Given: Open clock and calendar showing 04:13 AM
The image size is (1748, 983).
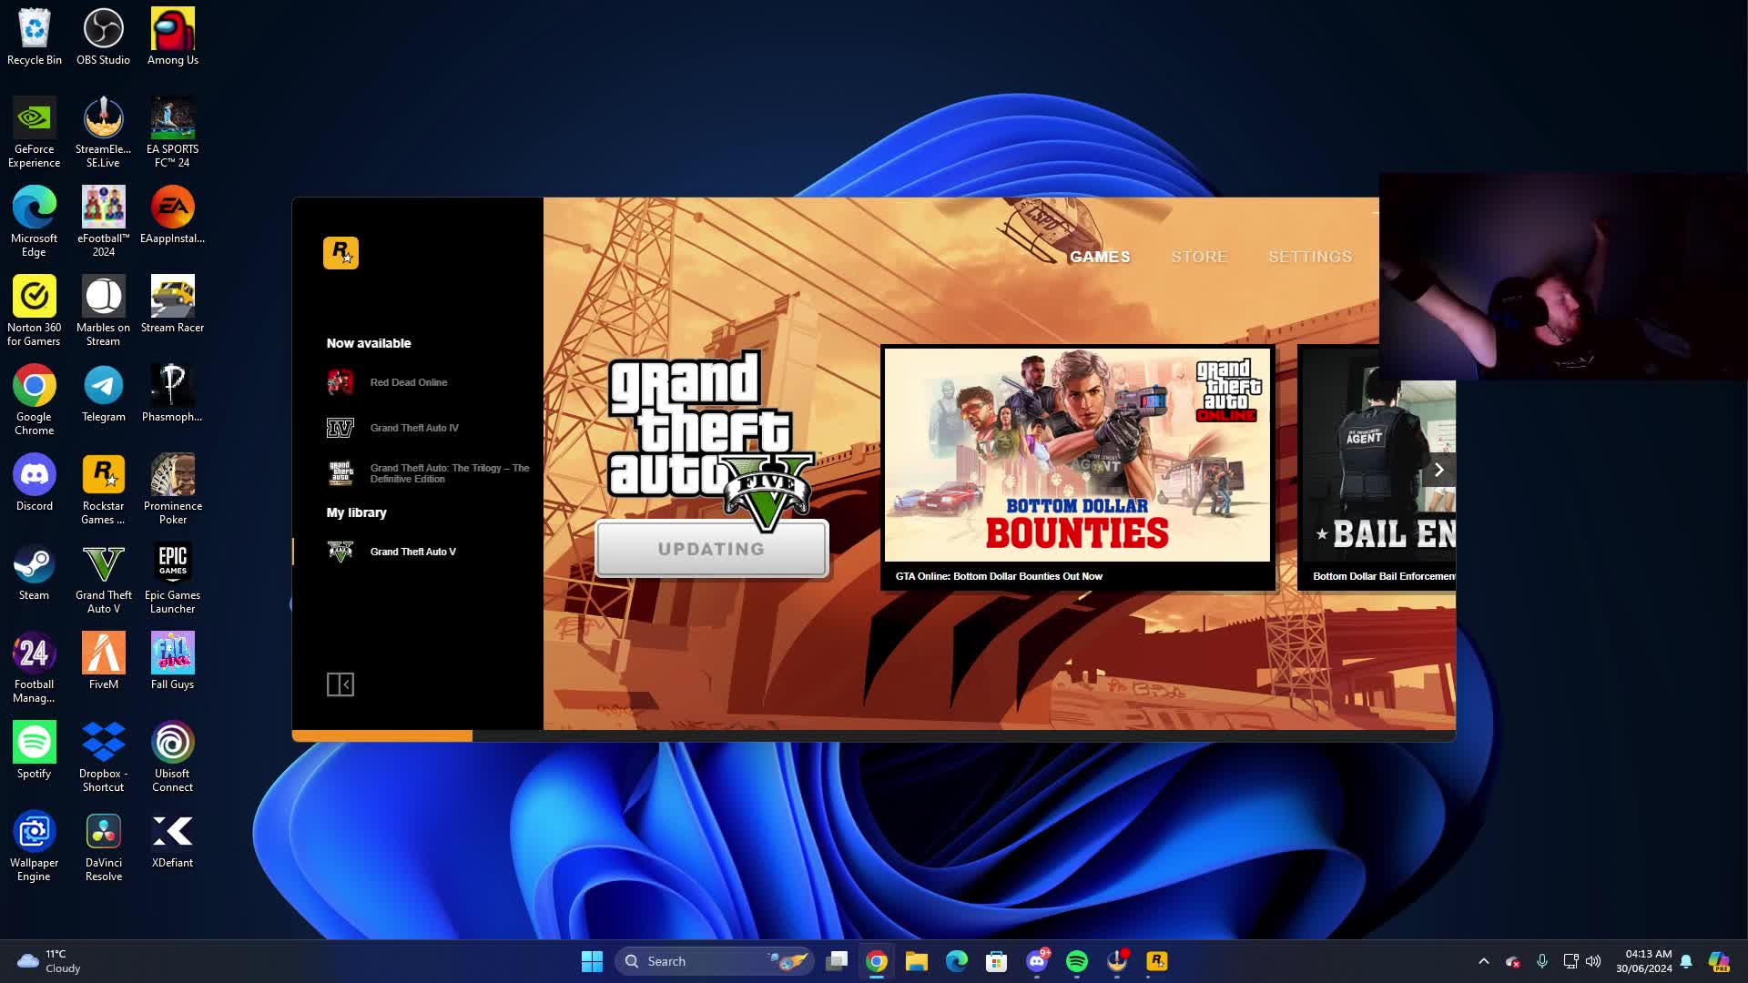Looking at the screenshot, I should pyautogui.click(x=1643, y=961).
